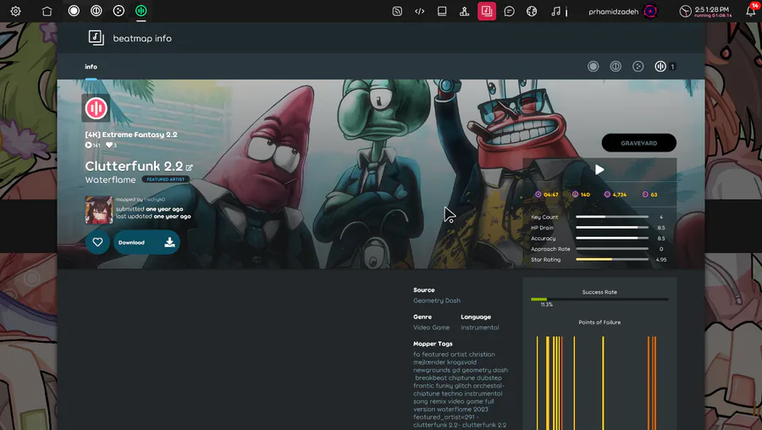Screen dimensions: 762x430
Task: Click the Accuracy bar
Action: pos(612,238)
